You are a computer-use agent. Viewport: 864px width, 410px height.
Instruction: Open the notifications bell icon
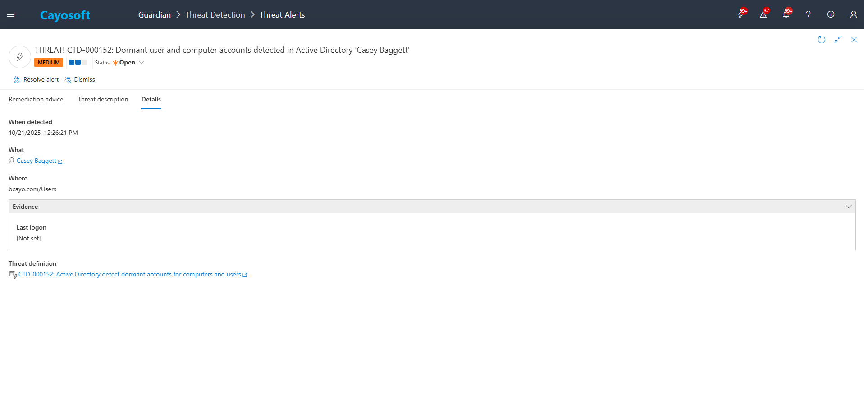click(785, 14)
